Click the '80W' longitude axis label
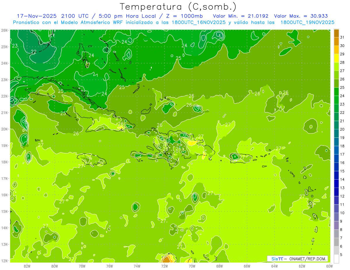 [55, 266]
